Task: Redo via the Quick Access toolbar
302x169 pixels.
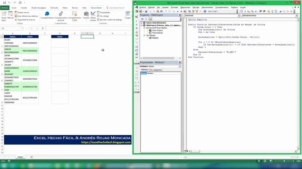Action: point(15,3)
